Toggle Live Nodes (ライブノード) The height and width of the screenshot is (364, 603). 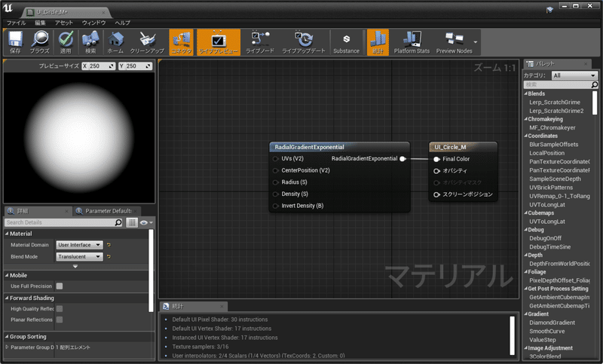(x=260, y=42)
